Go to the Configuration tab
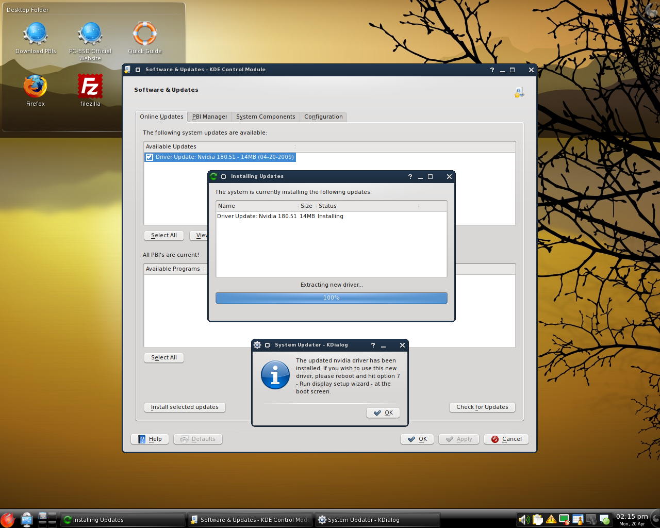Viewport: 660px width, 528px height. point(323,117)
